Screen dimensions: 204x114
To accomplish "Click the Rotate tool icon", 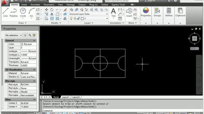I will pyautogui.click(x=52, y=9).
